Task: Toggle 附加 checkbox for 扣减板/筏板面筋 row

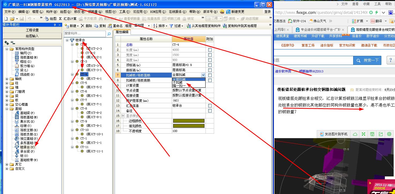Action: point(210,75)
